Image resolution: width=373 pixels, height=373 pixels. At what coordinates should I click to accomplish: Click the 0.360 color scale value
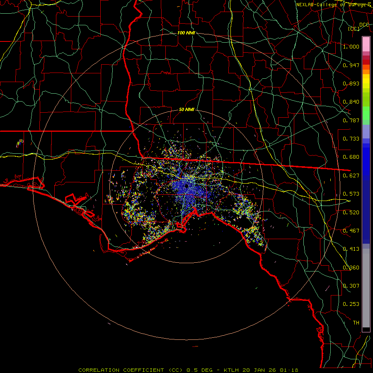[351, 268]
